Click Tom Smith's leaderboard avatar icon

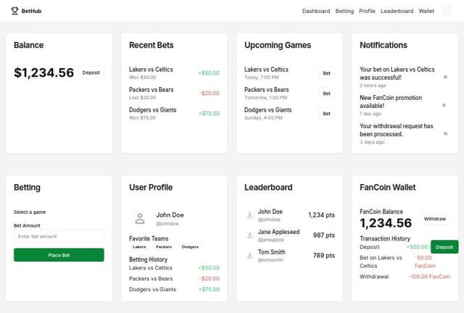[249, 255]
